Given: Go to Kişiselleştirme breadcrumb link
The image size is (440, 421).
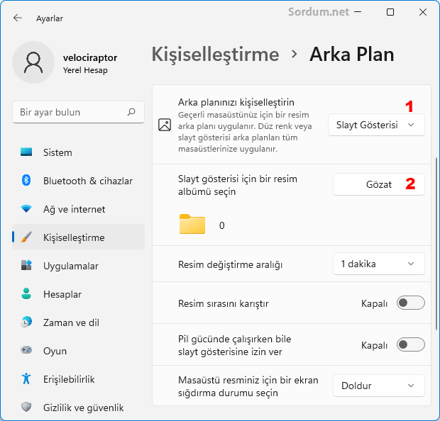Looking at the screenshot, I should click(x=215, y=55).
